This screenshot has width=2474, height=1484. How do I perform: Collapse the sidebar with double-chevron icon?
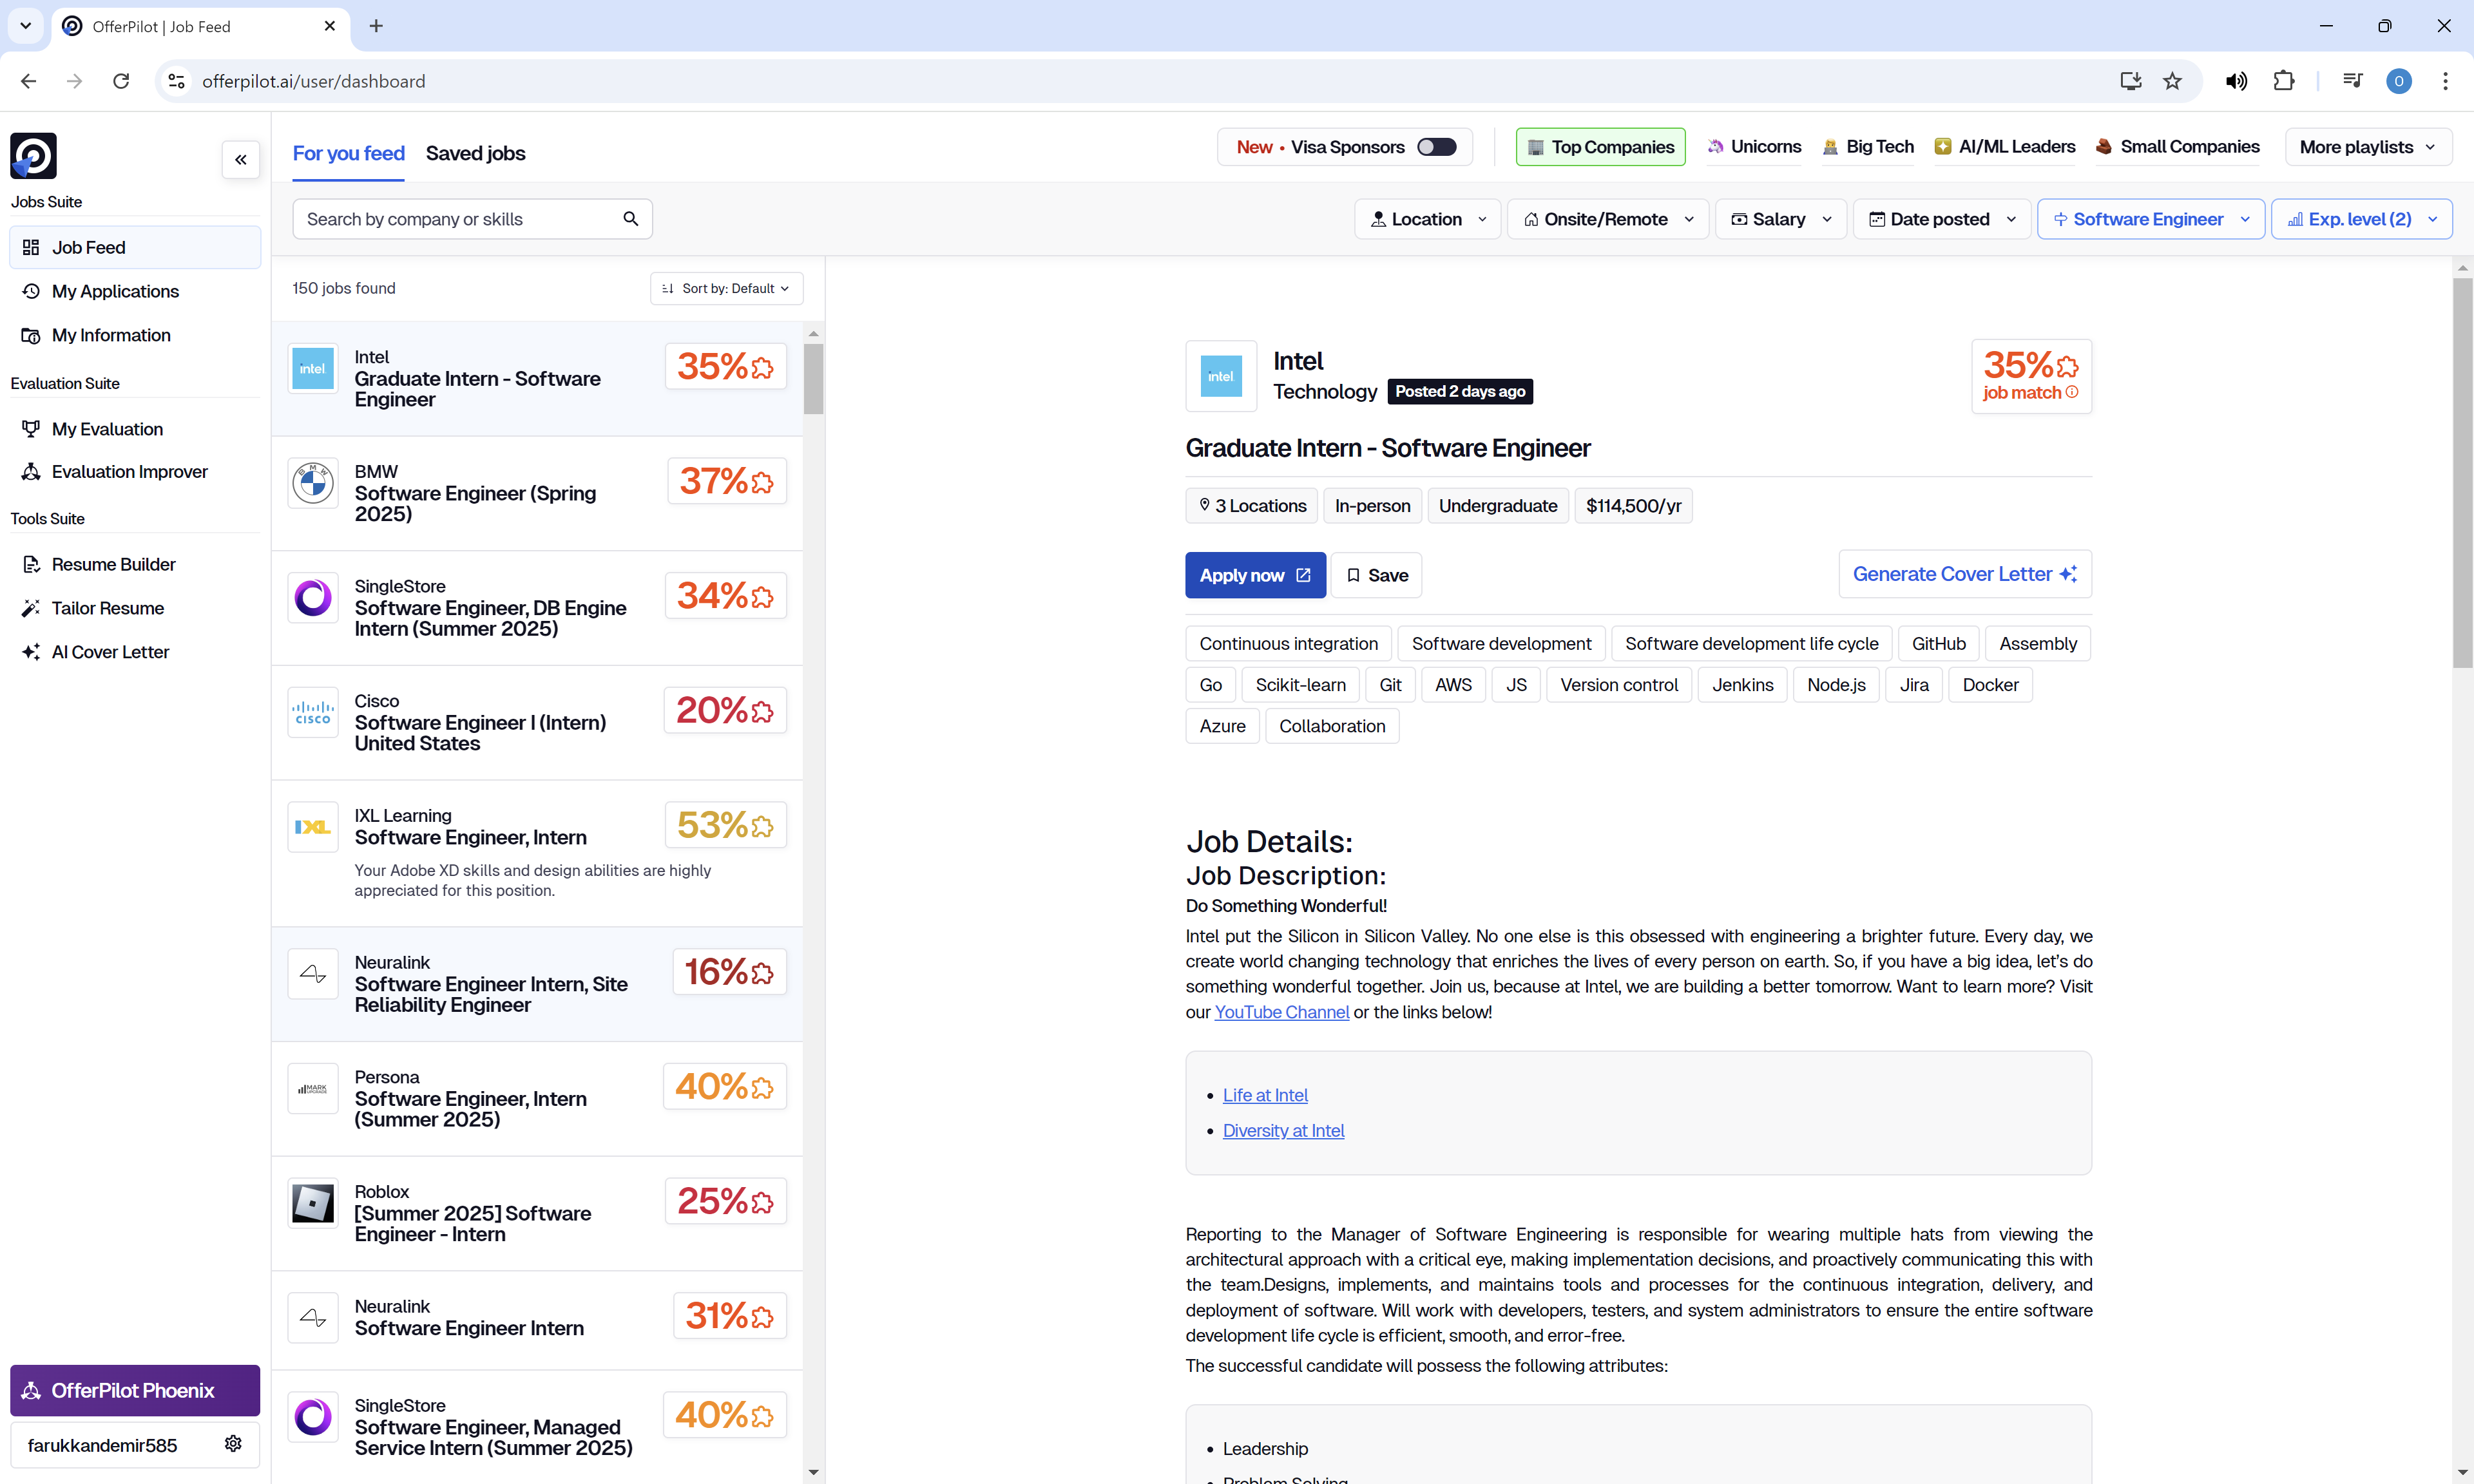coord(241,160)
